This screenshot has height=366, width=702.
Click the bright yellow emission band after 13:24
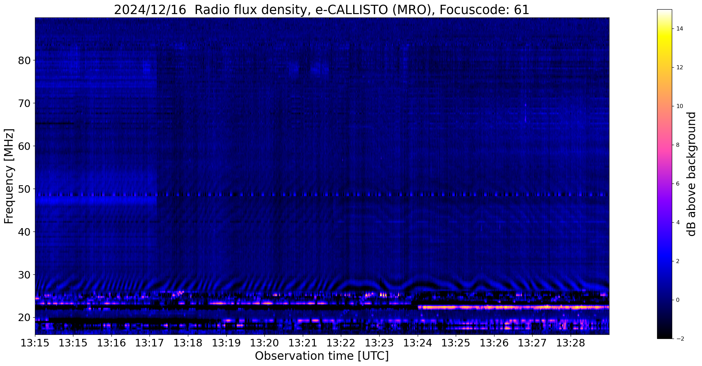pos(513,307)
